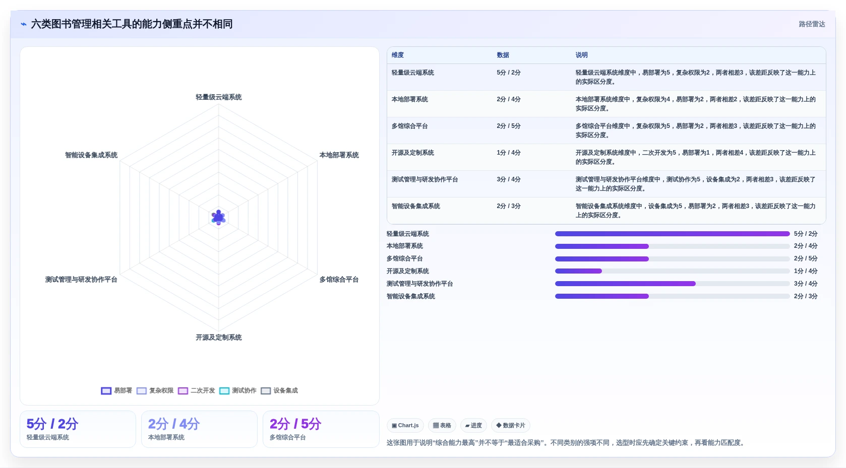
Task: Select the Chart.js tag
Action: click(405, 426)
